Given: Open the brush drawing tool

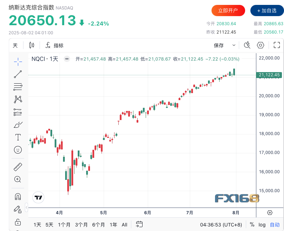Looking at the screenshot, I should pyautogui.click(x=18, y=125).
